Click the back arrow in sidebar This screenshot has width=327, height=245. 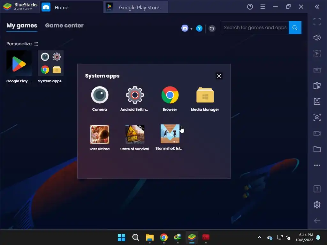317,221
